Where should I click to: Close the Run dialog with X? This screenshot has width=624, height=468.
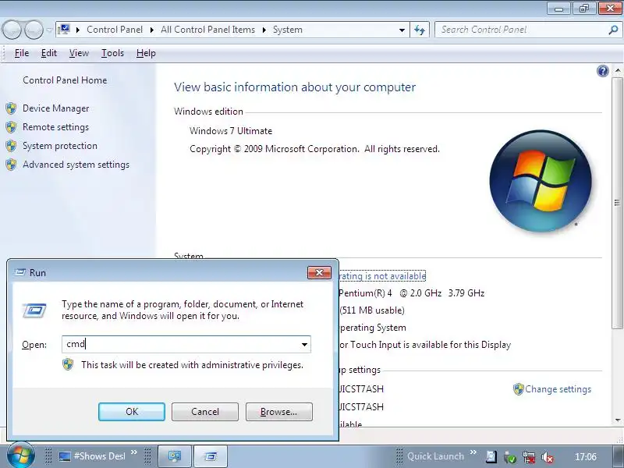pyautogui.click(x=319, y=272)
